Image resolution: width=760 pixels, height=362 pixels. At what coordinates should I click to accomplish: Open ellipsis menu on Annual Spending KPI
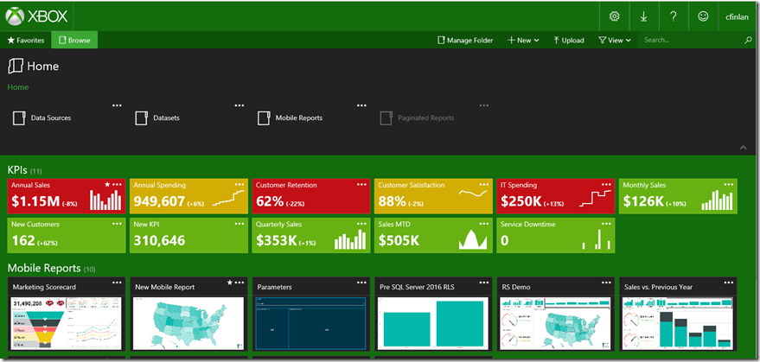239,185
